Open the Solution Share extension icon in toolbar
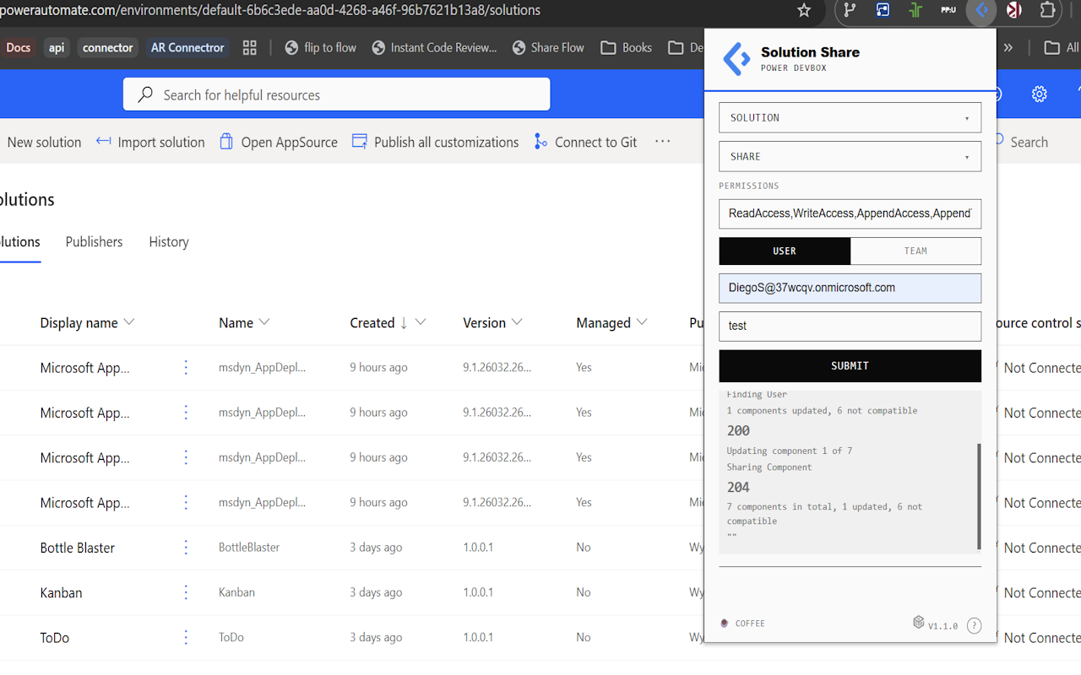Image resolution: width=1081 pixels, height=675 pixels. coord(981,11)
